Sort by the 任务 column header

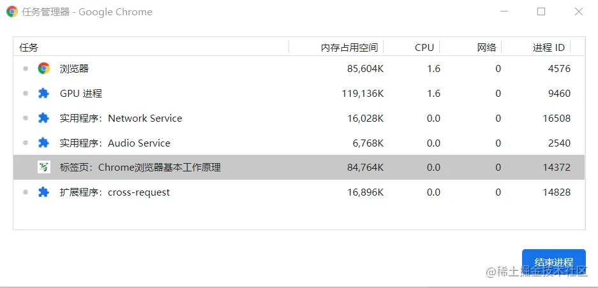point(151,47)
